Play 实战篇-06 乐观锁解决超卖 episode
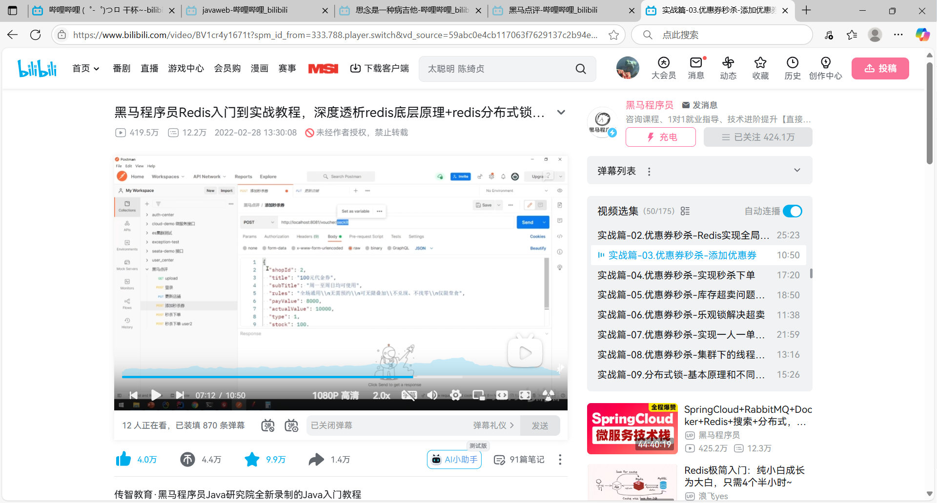 click(698, 315)
